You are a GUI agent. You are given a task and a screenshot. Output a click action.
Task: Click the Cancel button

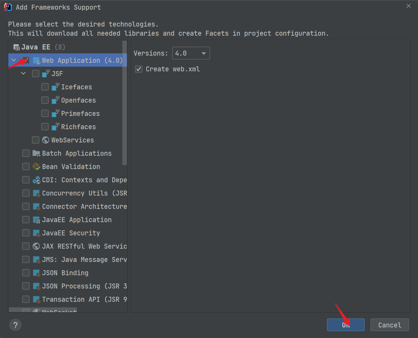(390, 325)
